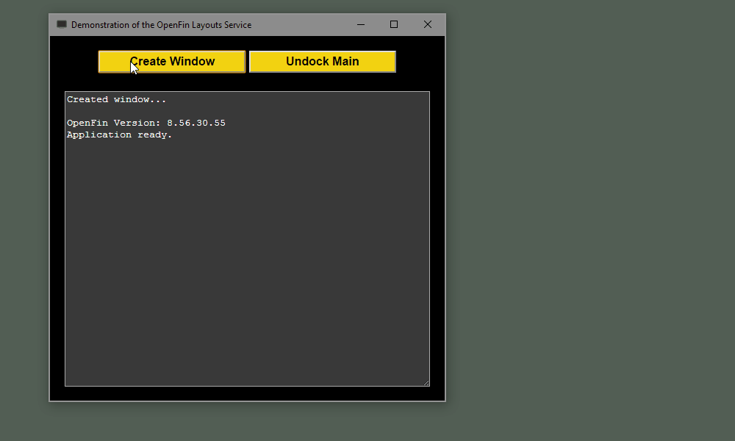The image size is (735, 441).
Task: Click inside the log output text area
Action: click(x=247, y=239)
